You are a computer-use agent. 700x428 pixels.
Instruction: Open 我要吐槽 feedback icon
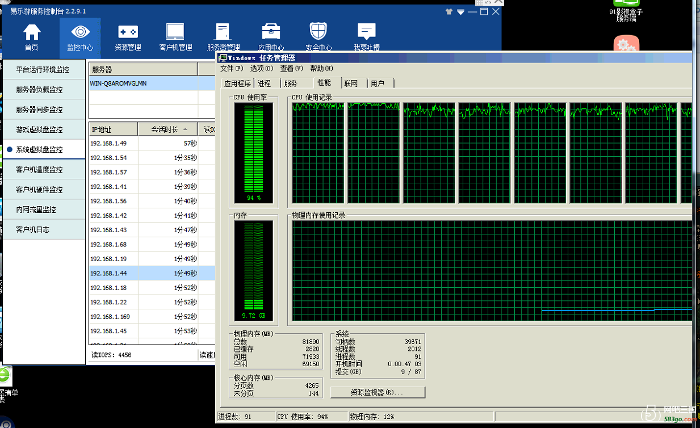click(x=366, y=32)
